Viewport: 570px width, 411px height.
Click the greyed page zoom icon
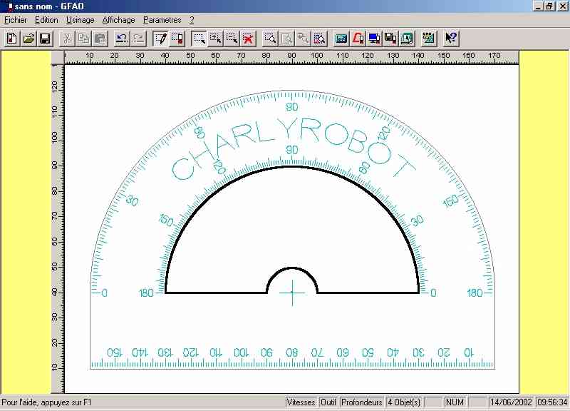[287, 39]
